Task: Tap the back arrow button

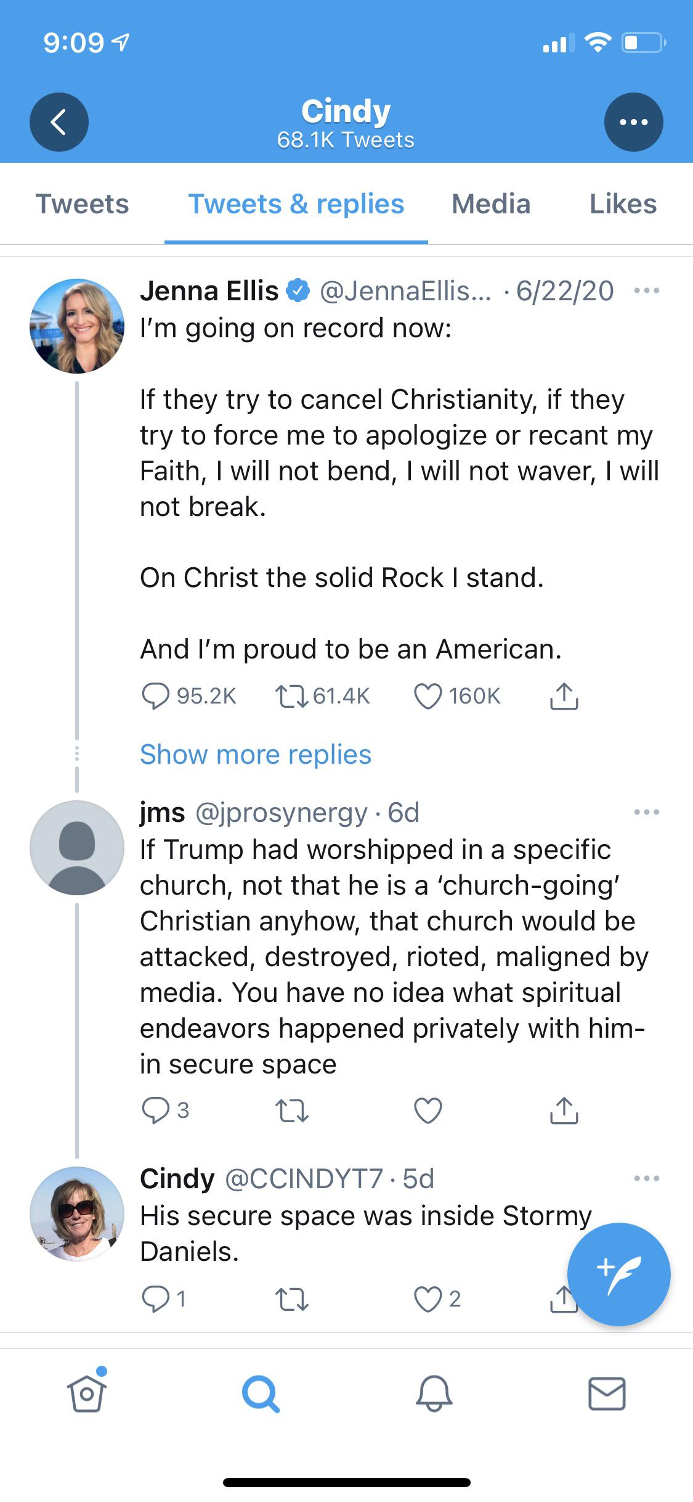Action: [59, 122]
